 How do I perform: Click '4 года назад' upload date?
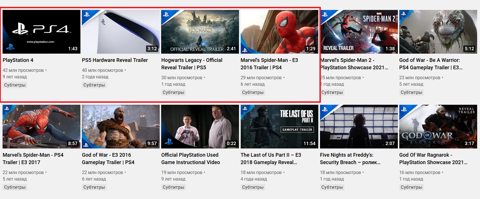point(254,179)
